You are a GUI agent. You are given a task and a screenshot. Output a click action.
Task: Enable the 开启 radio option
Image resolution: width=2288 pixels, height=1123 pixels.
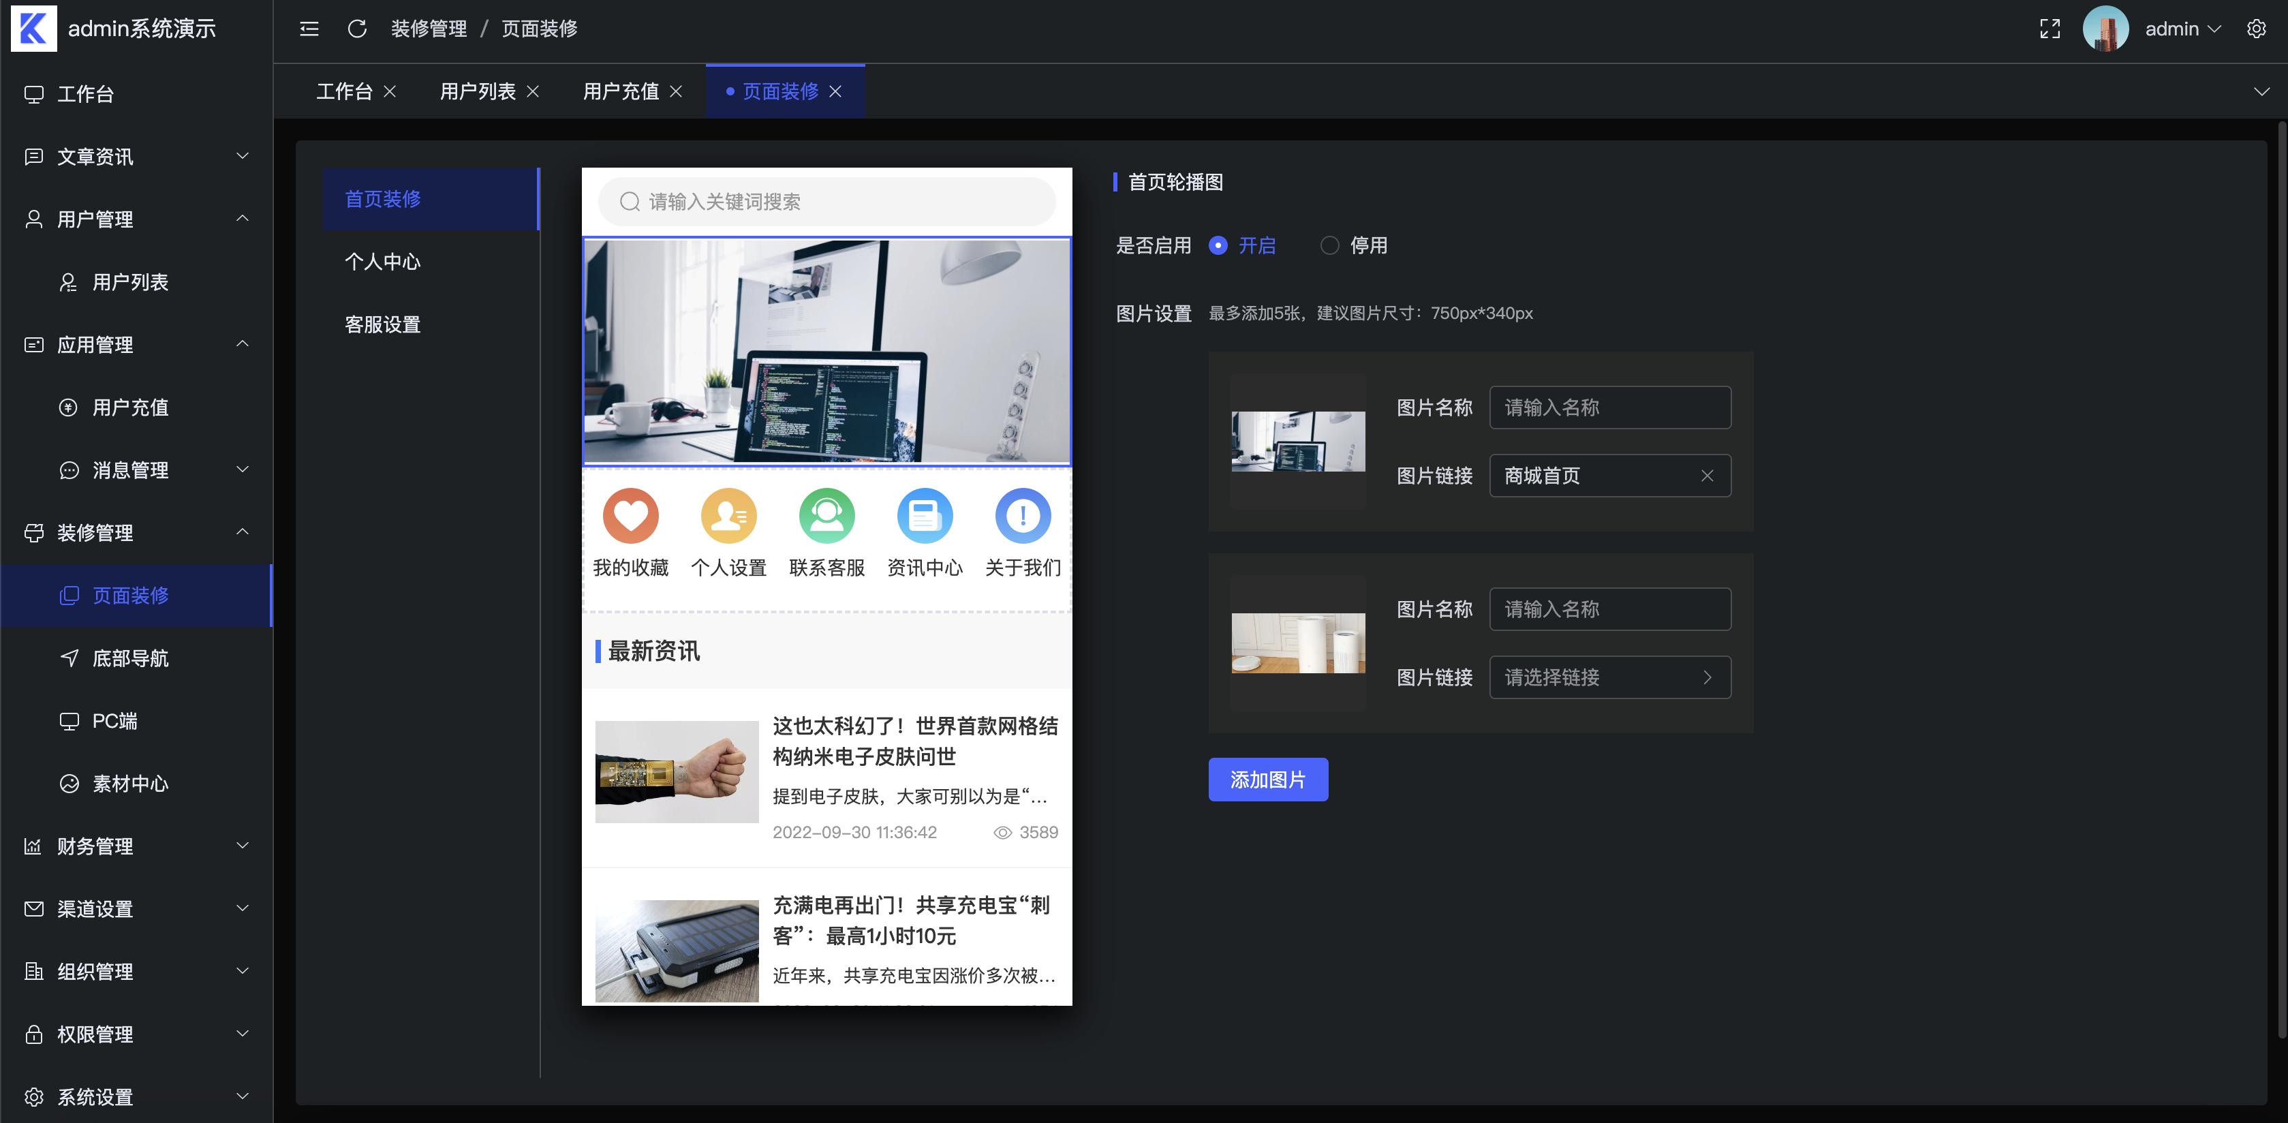[x=1218, y=245]
